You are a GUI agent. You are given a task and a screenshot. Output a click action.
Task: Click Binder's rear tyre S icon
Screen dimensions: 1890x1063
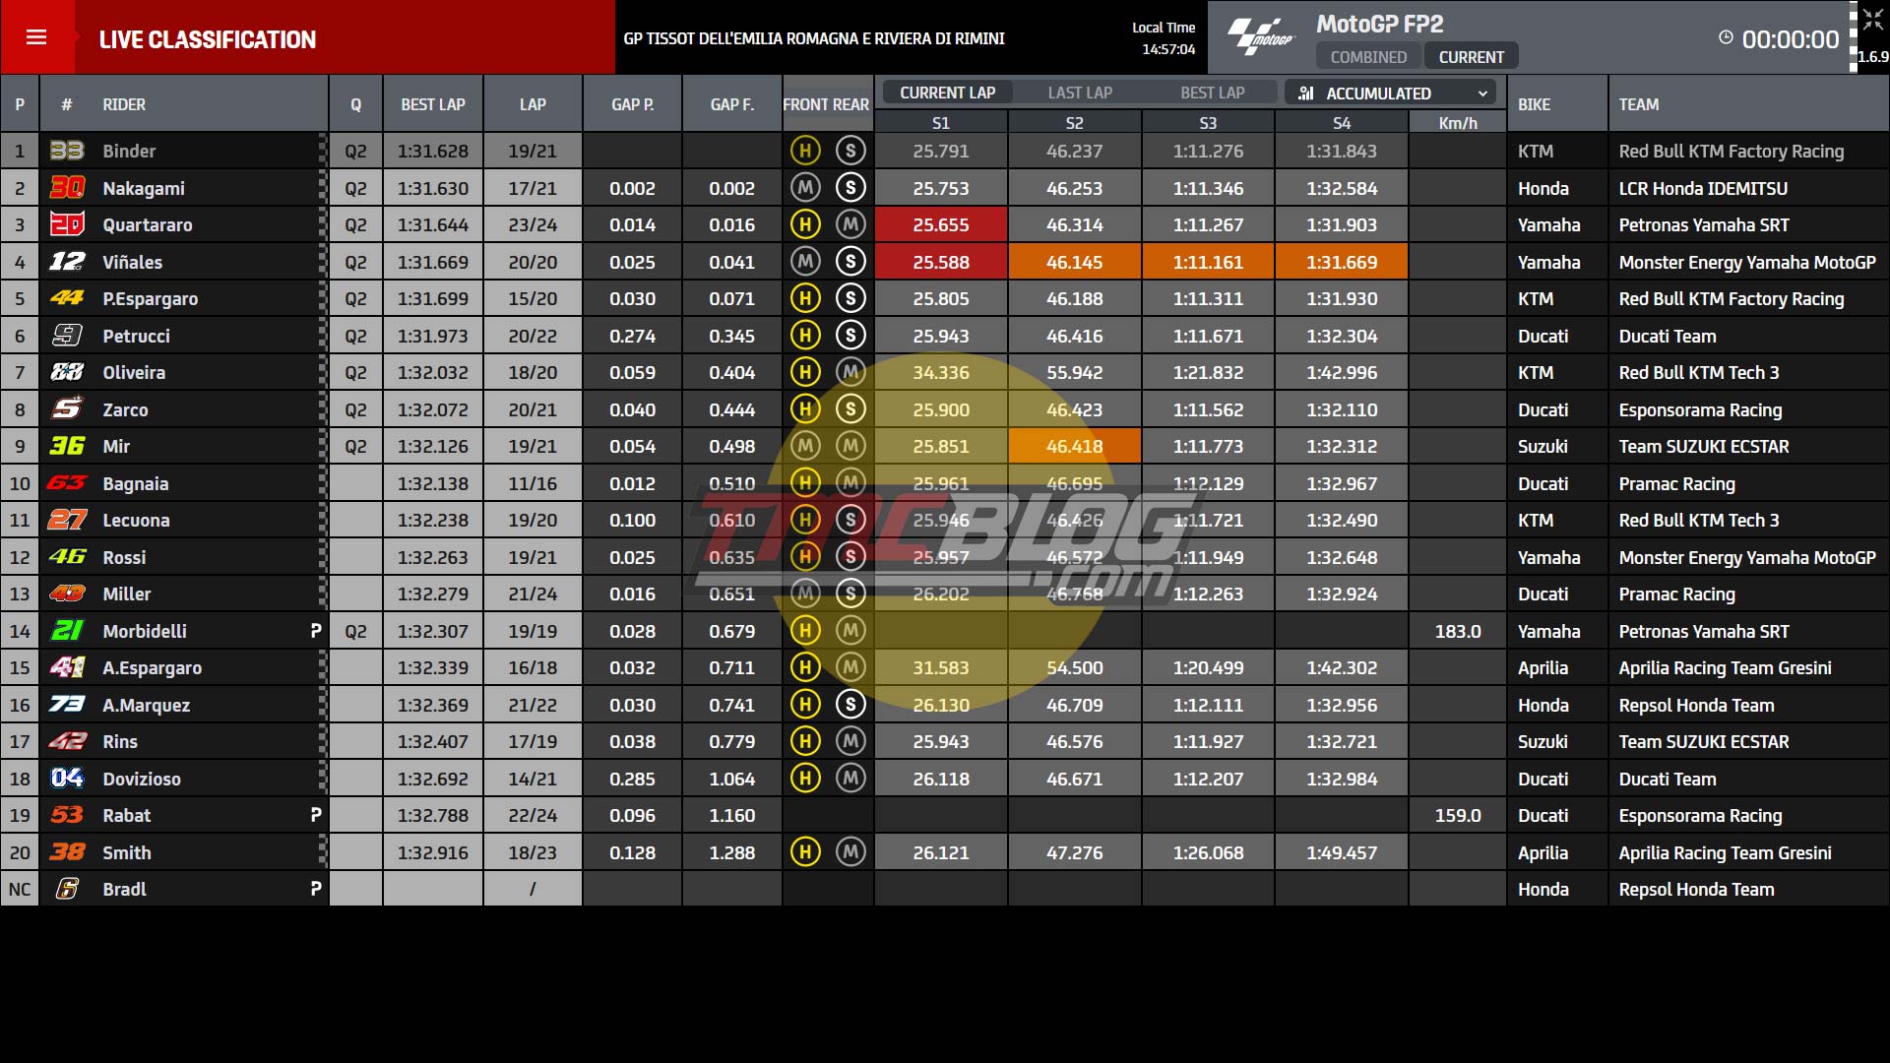(850, 151)
